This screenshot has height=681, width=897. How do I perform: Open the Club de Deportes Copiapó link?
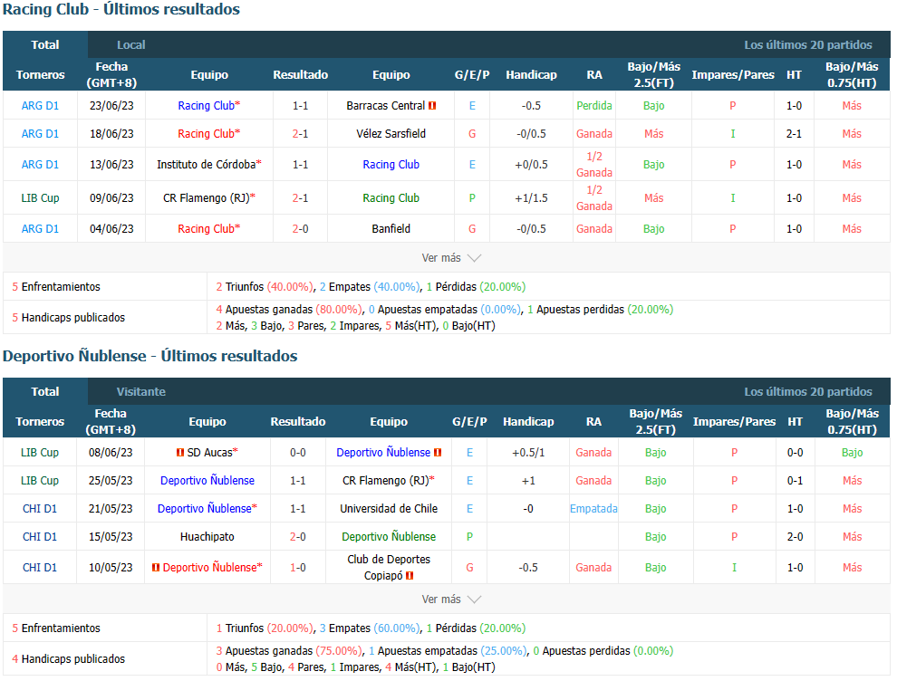pyautogui.click(x=389, y=568)
